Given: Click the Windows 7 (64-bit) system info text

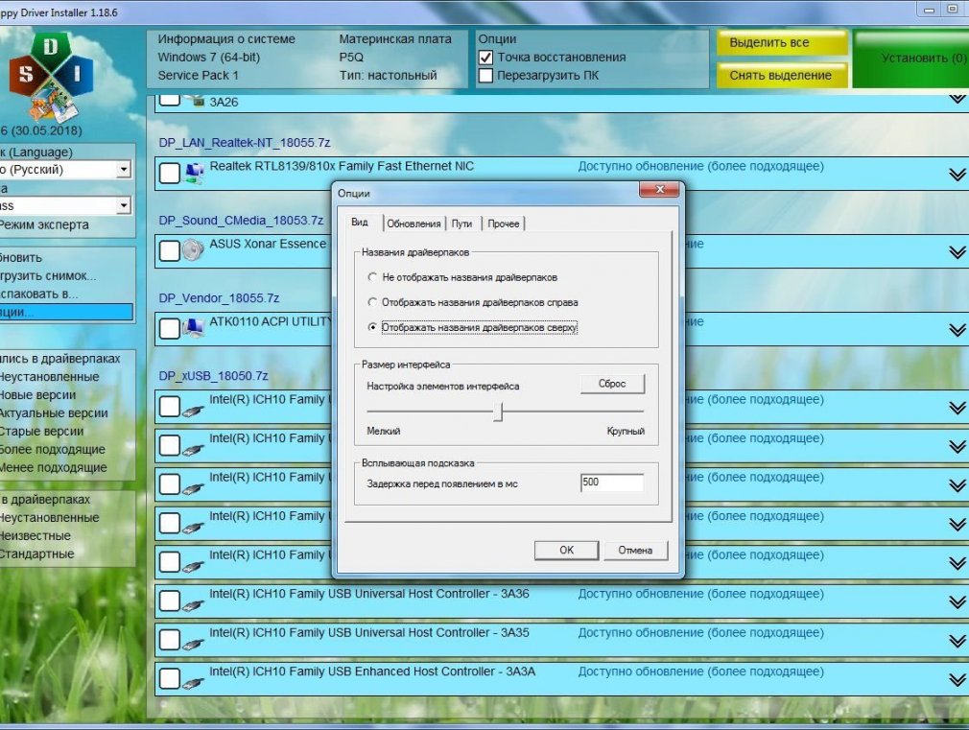Looking at the screenshot, I should [209, 57].
